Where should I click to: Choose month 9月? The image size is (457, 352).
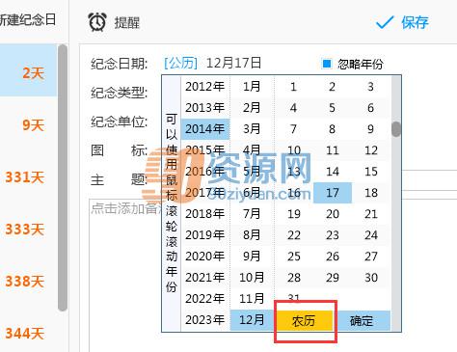pyautogui.click(x=252, y=257)
